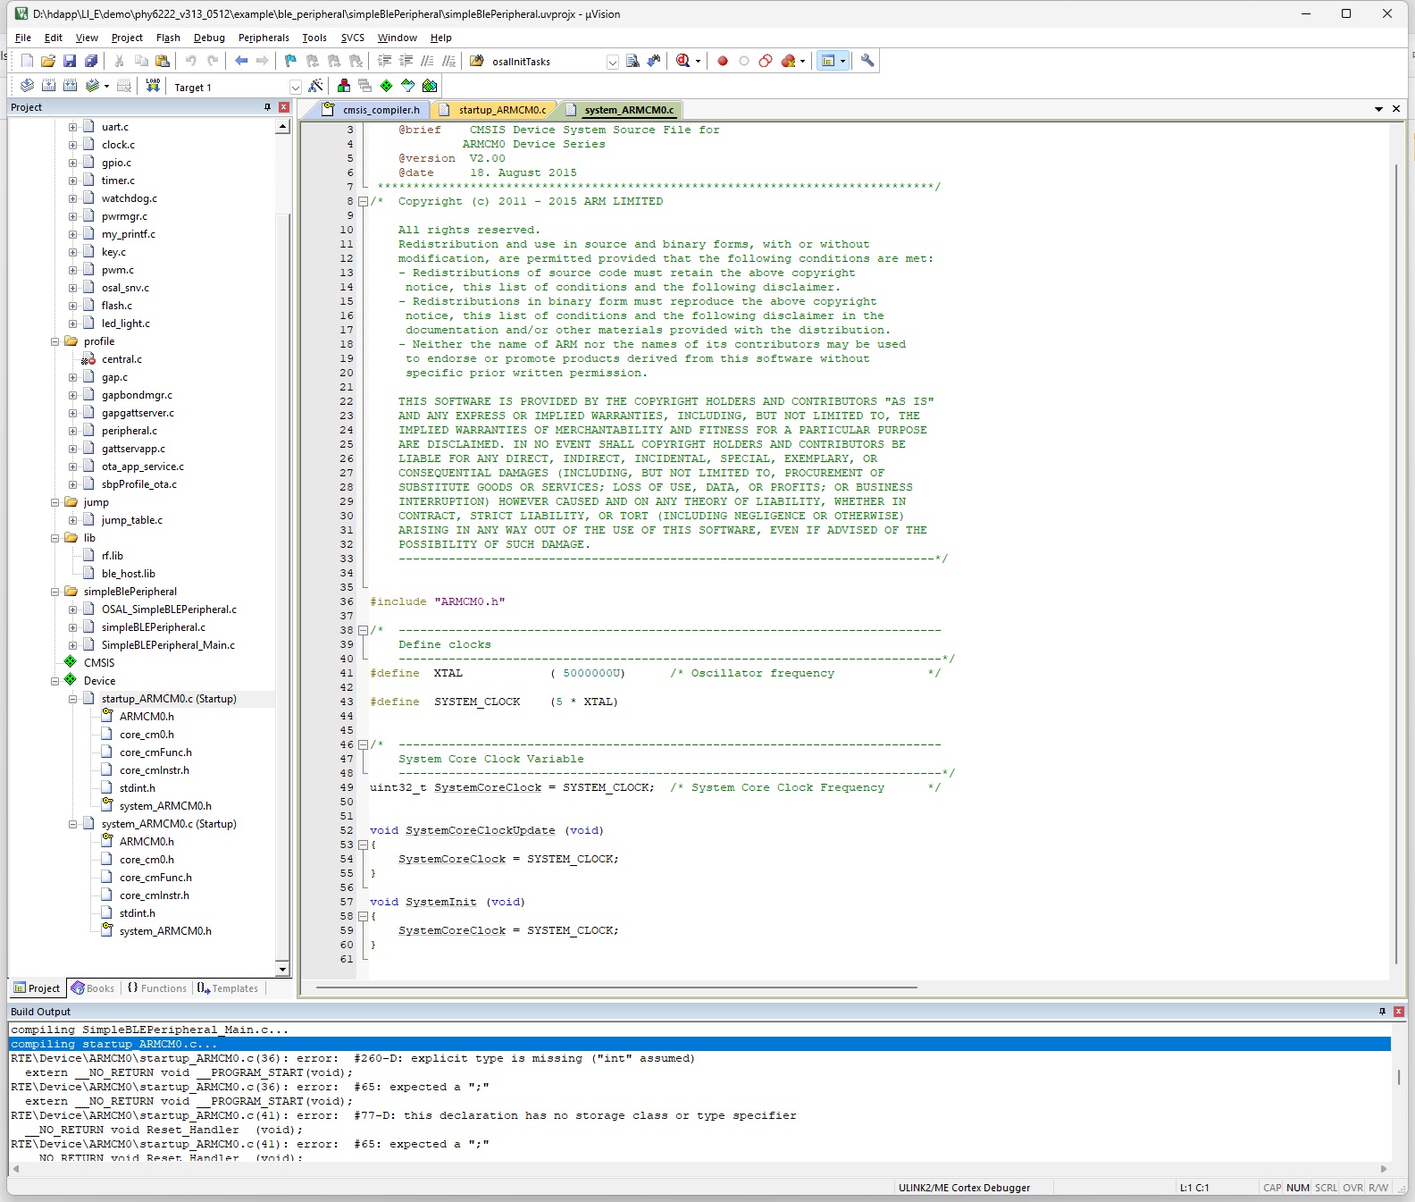Collapse the simpleBlePeripheral folder
The height and width of the screenshot is (1202, 1415).
(x=55, y=592)
